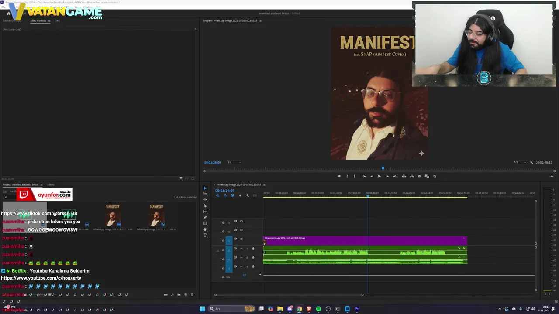Click New Item icon in project panel

(185, 294)
